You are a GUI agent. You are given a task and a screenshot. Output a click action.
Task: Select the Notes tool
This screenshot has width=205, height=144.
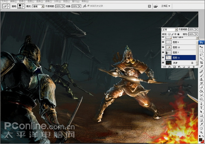click(201, 120)
